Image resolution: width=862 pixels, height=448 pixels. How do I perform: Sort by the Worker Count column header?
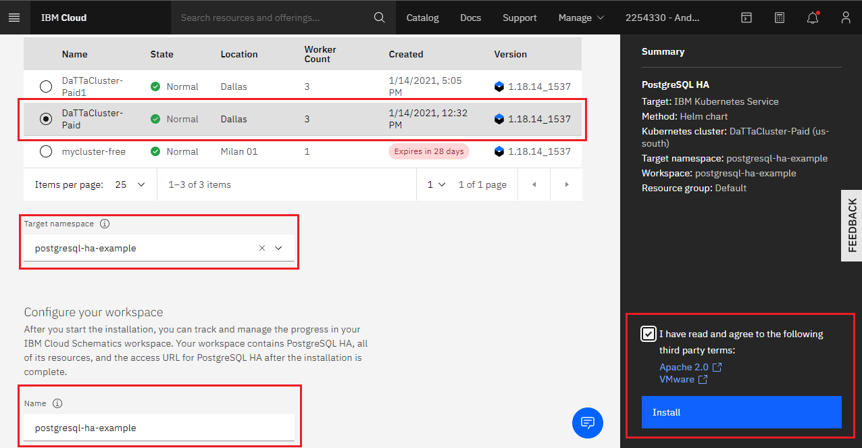pos(320,54)
